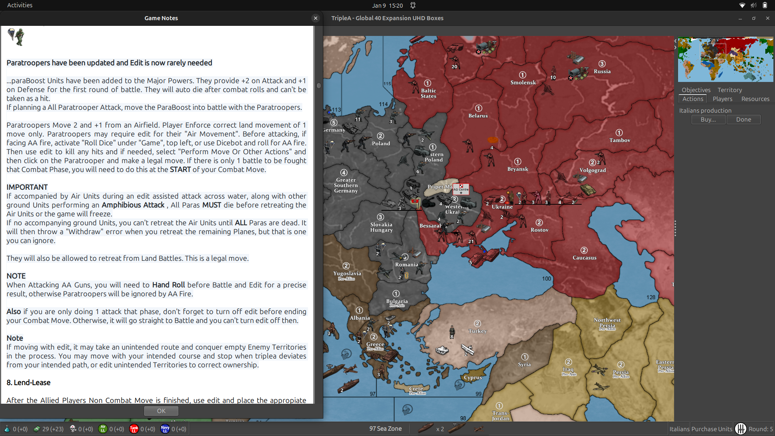Click OK to dismiss Game Notes
The image size is (775, 436).
[161, 411]
